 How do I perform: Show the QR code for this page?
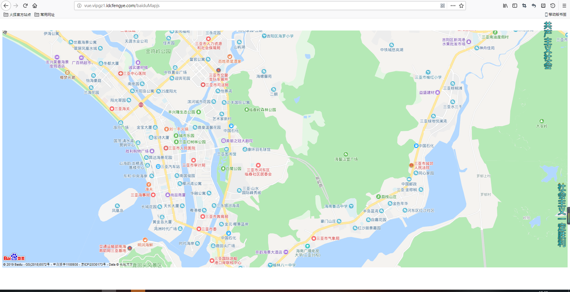tap(442, 5)
